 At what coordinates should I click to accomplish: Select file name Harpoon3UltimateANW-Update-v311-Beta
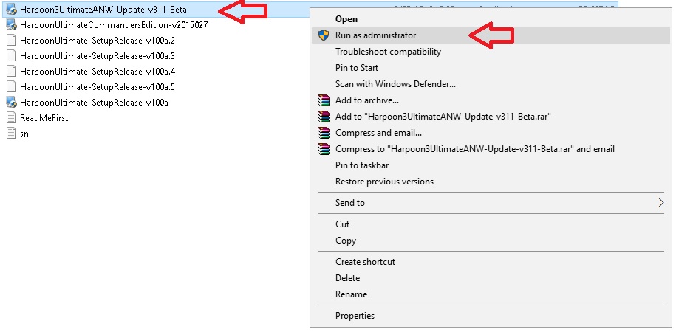coord(103,9)
